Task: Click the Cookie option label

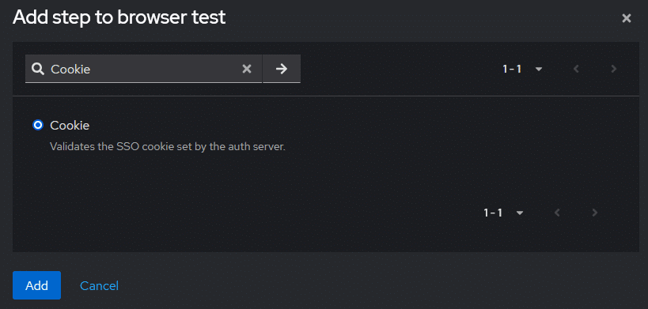Action: (x=70, y=126)
